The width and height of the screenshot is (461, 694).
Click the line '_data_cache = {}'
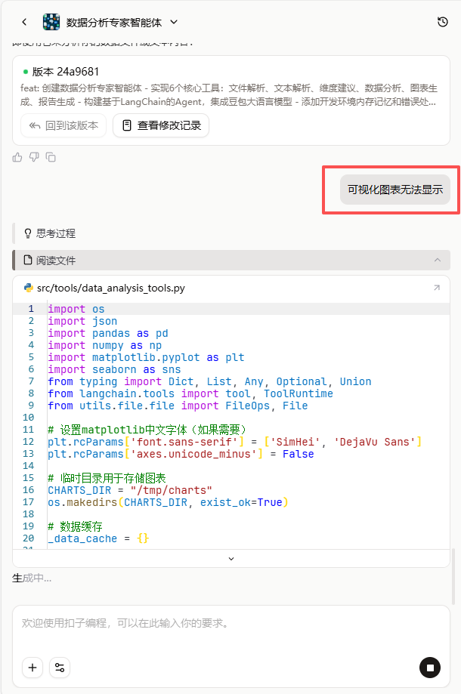pos(98,538)
